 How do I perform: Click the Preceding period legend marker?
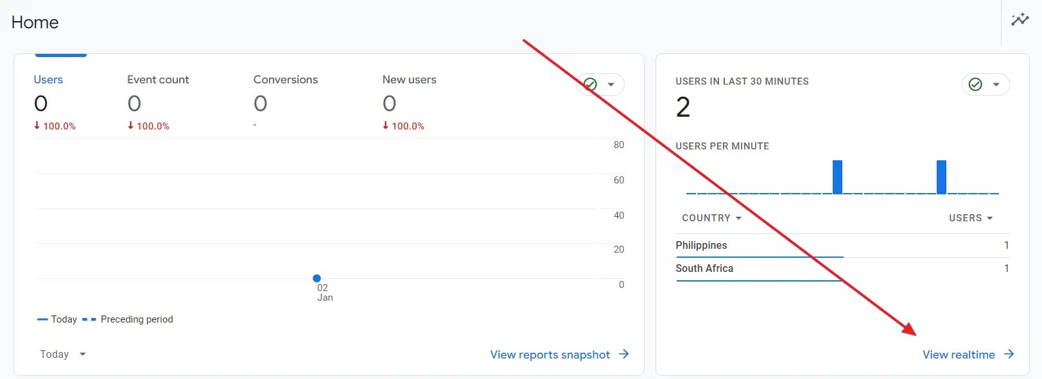[x=90, y=319]
